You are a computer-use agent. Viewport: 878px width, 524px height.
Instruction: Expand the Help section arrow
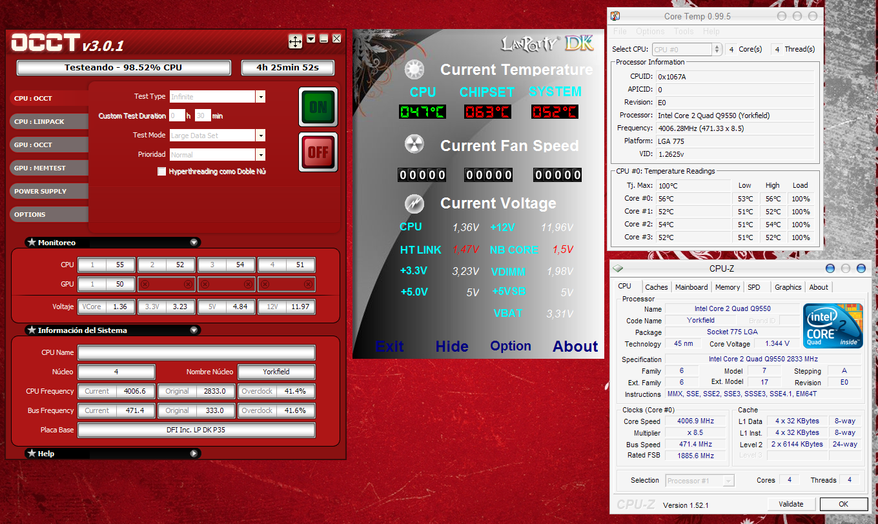(194, 454)
